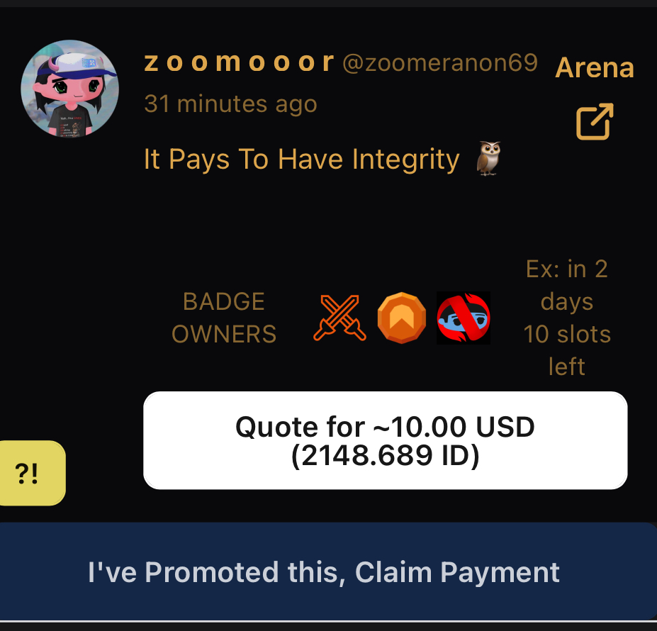Open the zoomooor display name

pos(240,62)
